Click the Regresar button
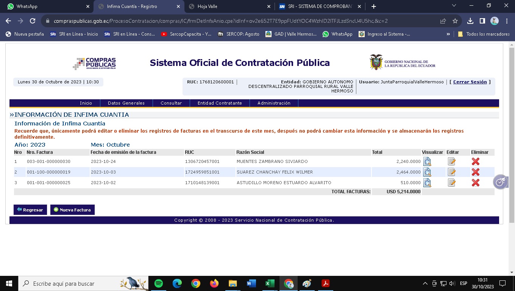This screenshot has height=291, width=515. pos(30,210)
